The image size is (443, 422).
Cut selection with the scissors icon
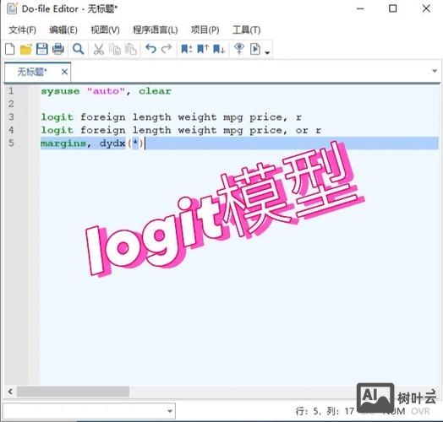point(99,49)
